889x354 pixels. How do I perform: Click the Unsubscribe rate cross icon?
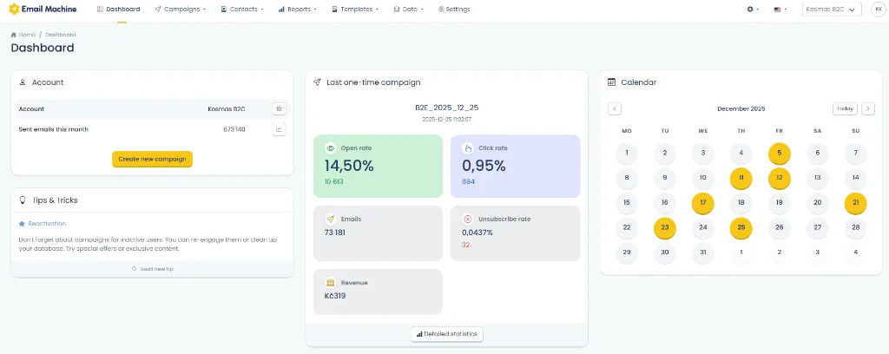pos(468,220)
